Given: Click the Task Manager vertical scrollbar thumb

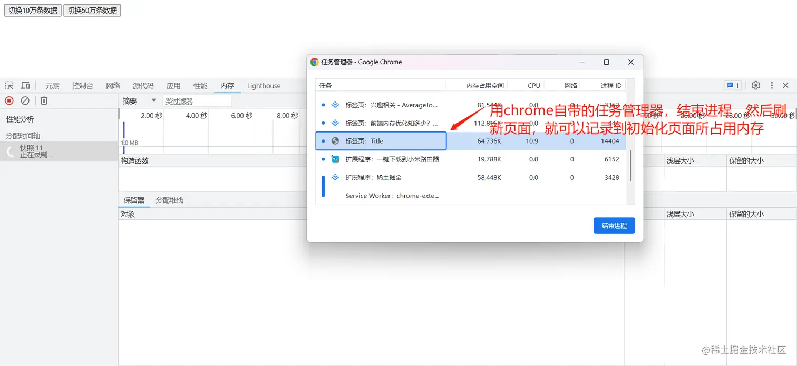Looking at the screenshot, I should pyautogui.click(x=630, y=166).
